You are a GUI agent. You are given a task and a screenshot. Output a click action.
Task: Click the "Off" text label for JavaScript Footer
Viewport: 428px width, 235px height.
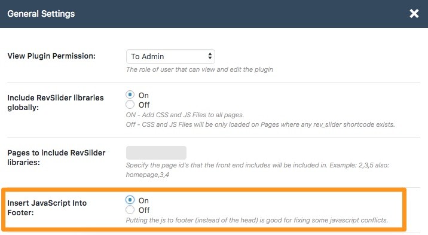tap(144, 210)
